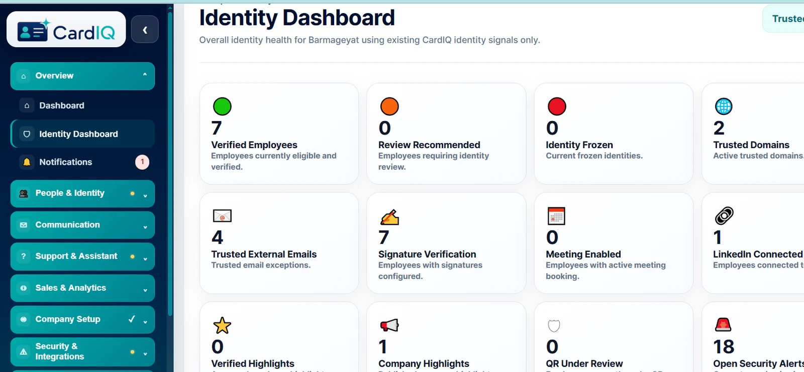Click the sidebar vertical scrollbar

click(170, 164)
